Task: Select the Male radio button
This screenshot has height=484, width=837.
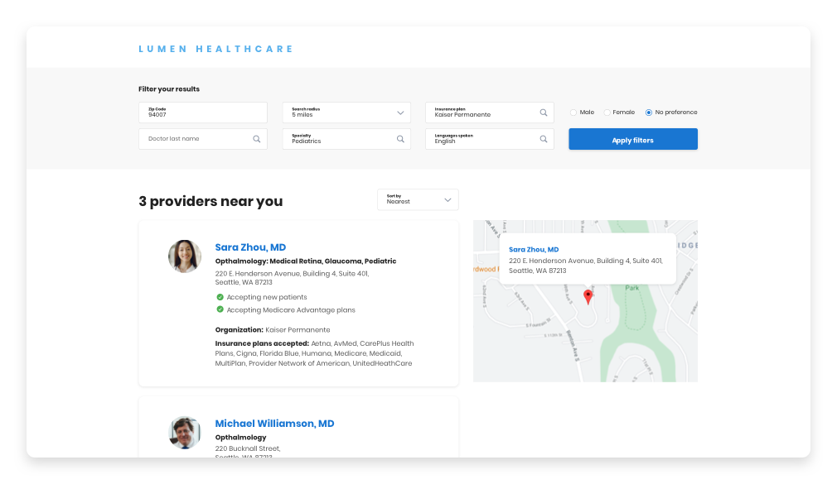Action: 573,113
